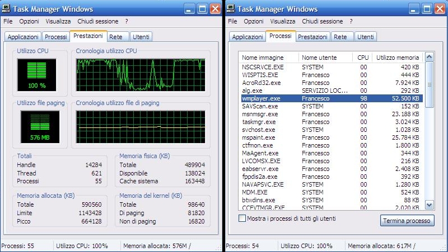Viewport: 448px width, 252px height.
Task: Open File menu in right Task Manager
Action: (x=232, y=21)
